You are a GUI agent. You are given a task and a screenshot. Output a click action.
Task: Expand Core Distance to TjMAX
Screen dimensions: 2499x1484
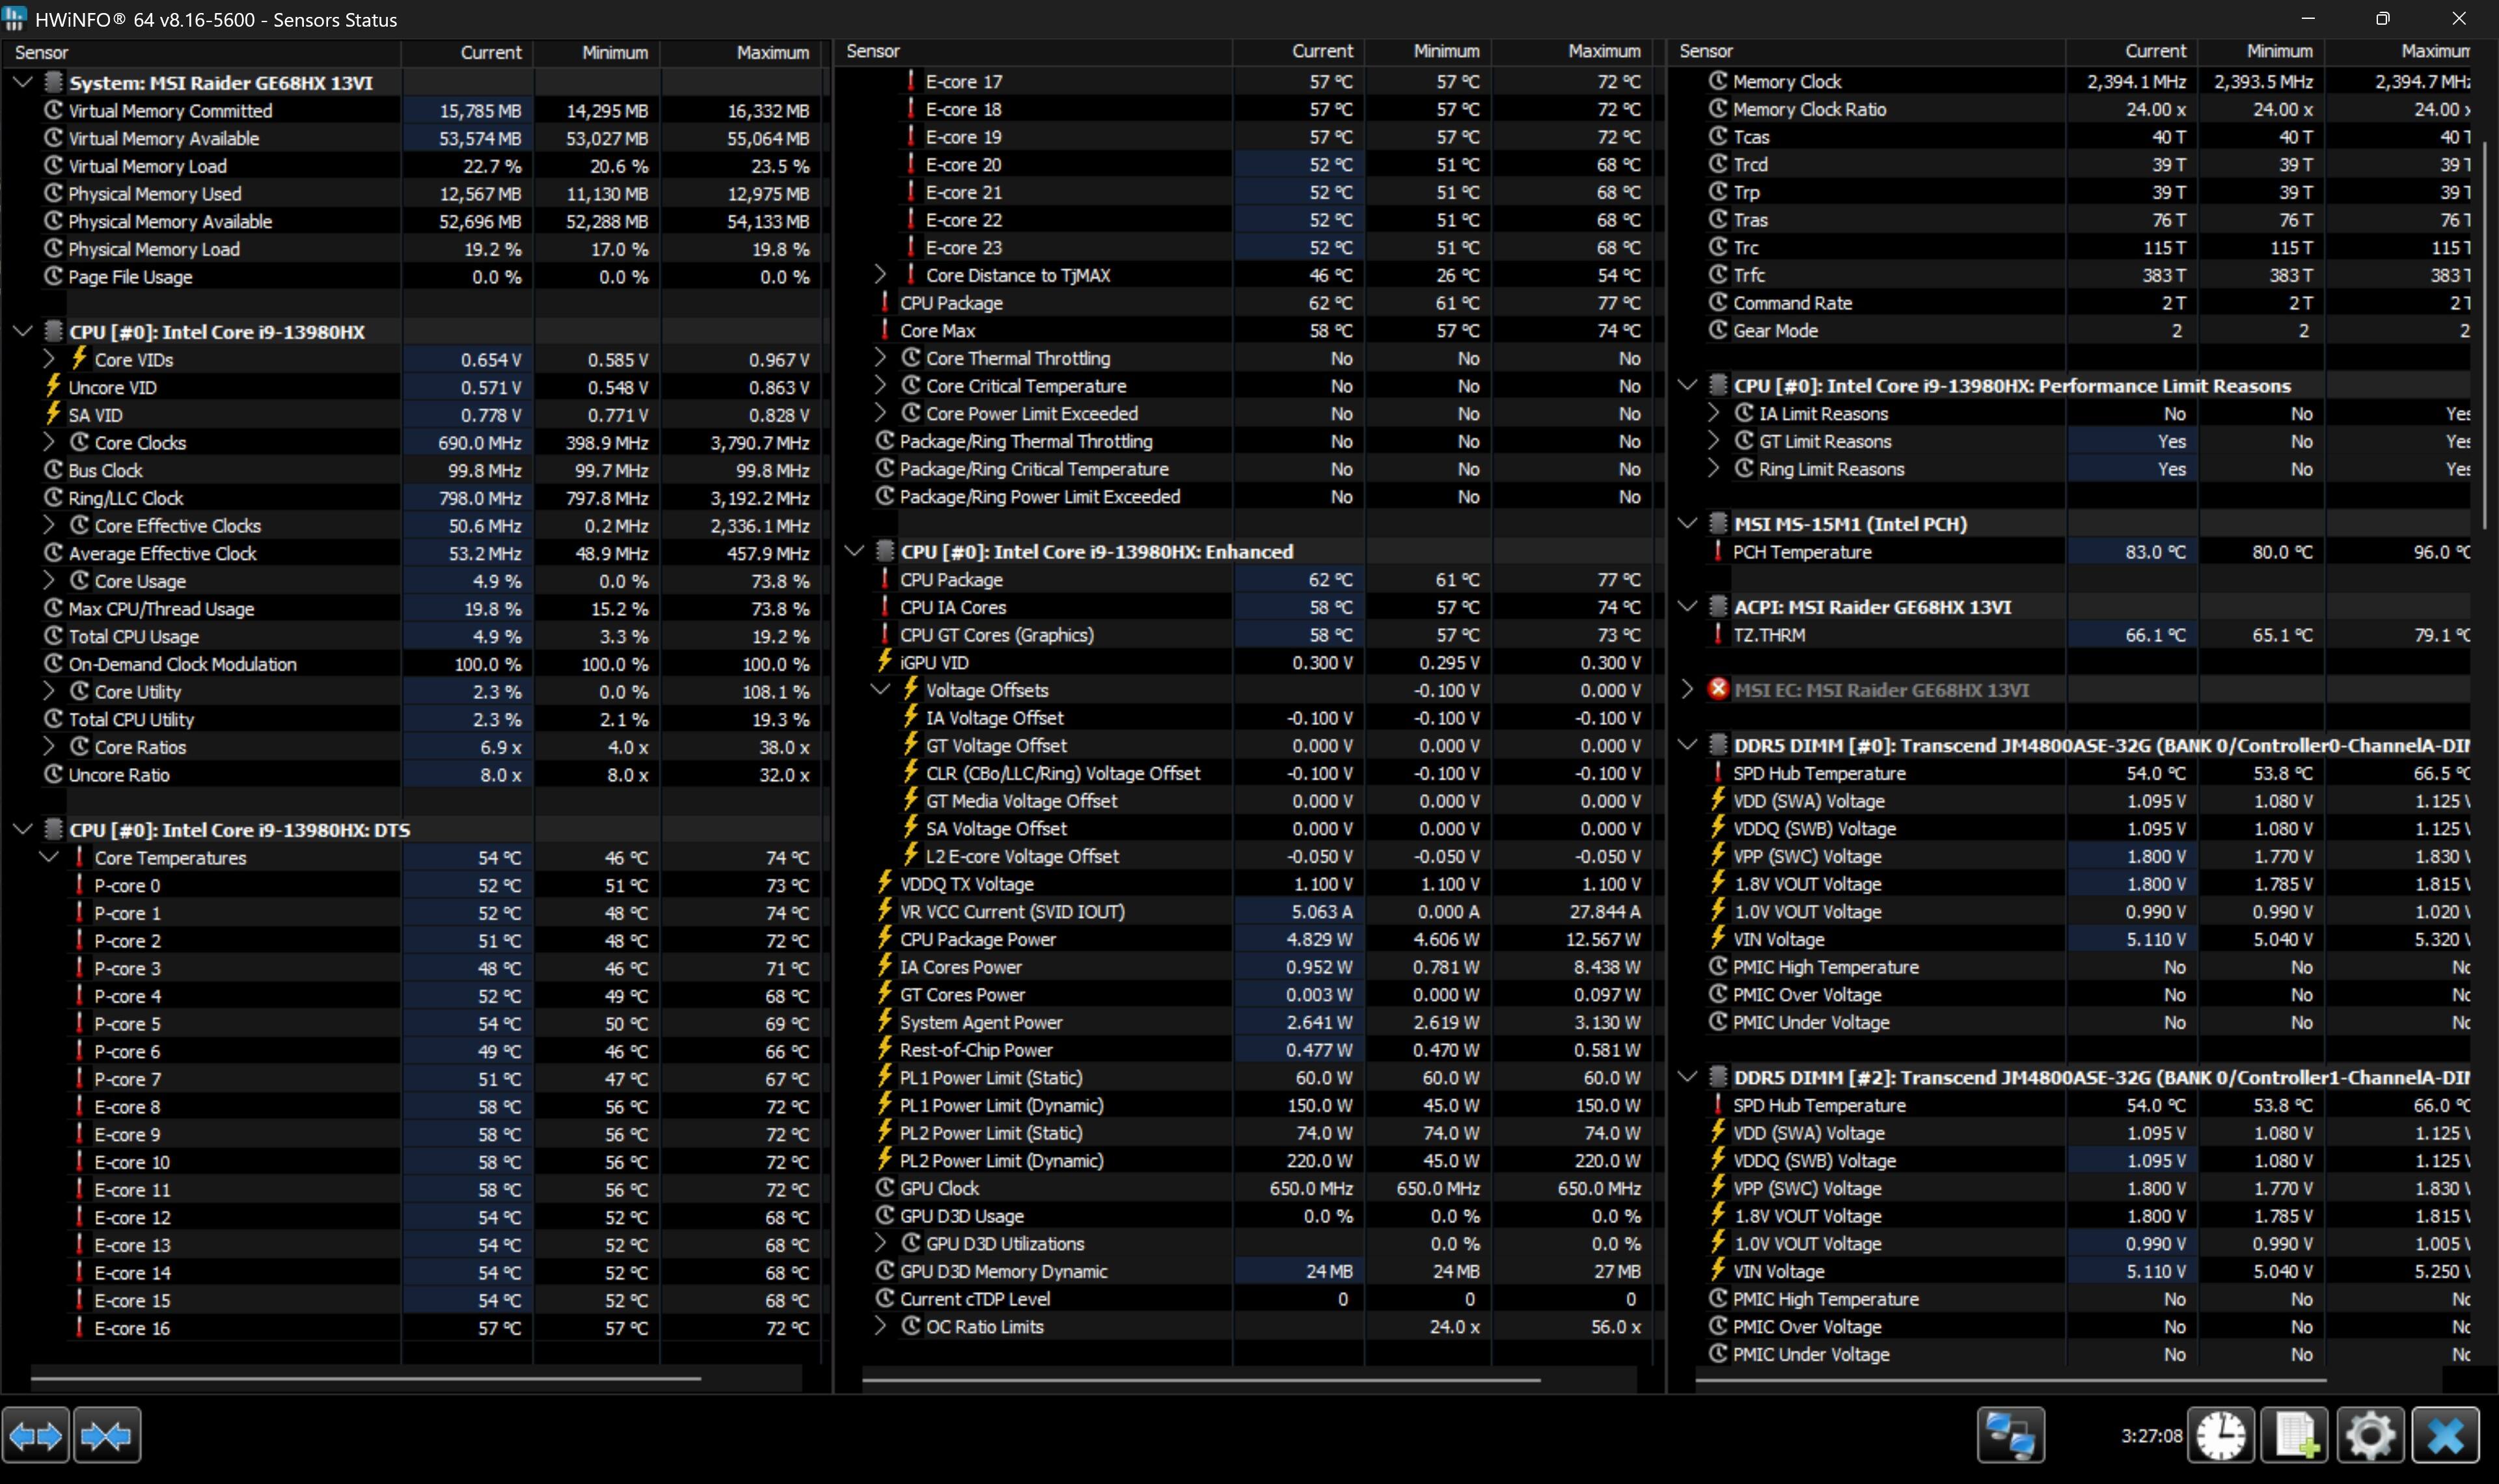(880, 274)
